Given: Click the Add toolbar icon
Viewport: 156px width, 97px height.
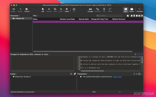Looking at the screenshot, I should tap(43, 10).
